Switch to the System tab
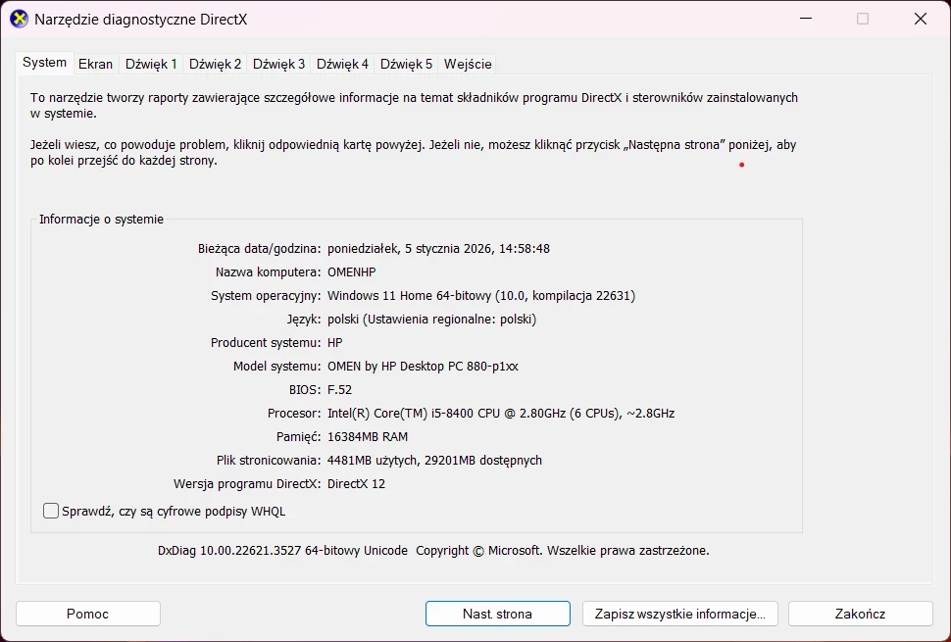 click(45, 63)
